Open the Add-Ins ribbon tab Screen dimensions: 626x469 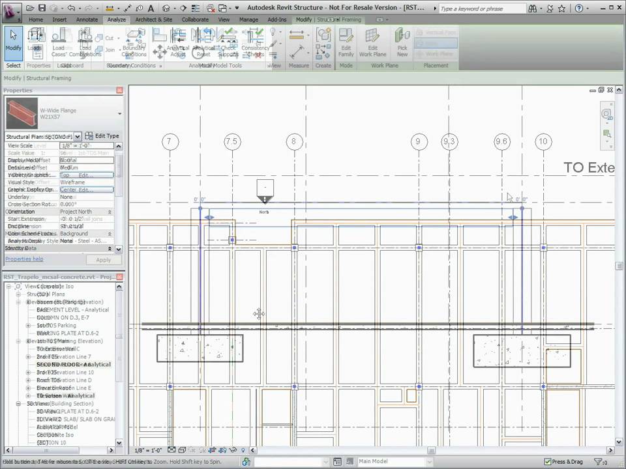pos(277,19)
